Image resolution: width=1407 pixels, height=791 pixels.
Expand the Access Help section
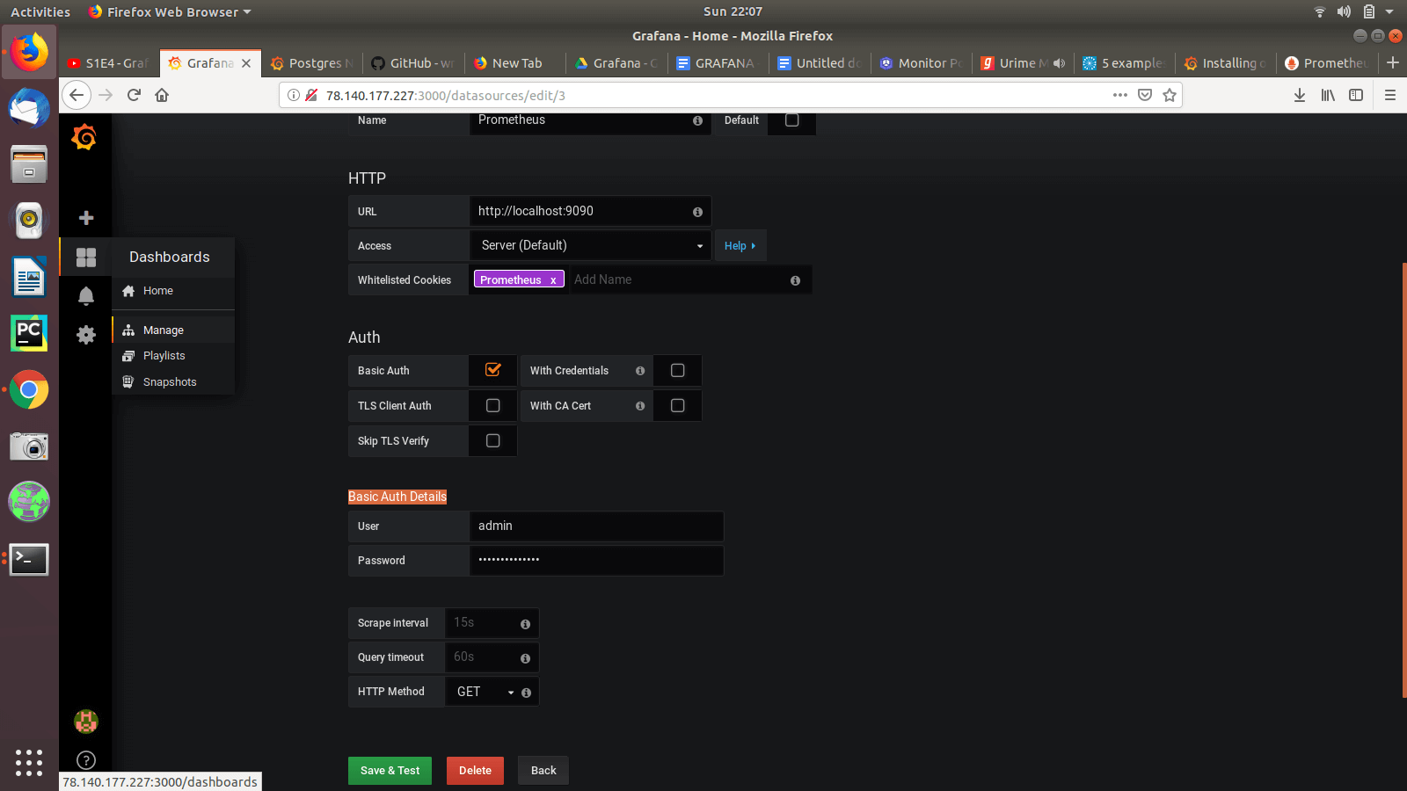click(x=740, y=246)
